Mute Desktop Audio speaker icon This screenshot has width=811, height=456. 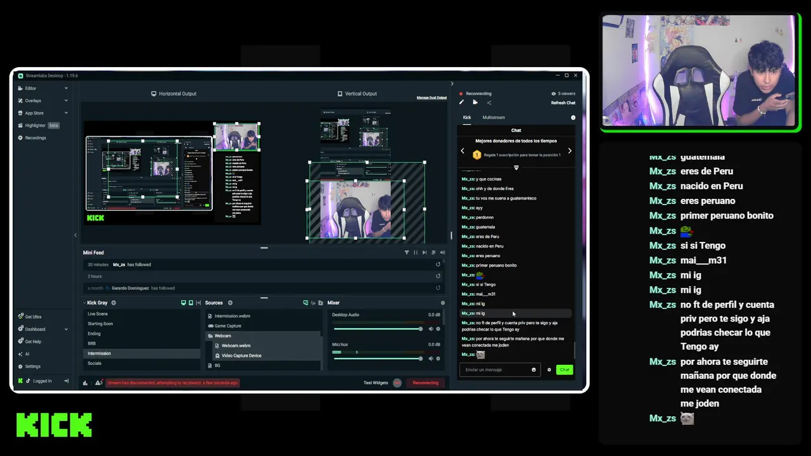(x=431, y=329)
